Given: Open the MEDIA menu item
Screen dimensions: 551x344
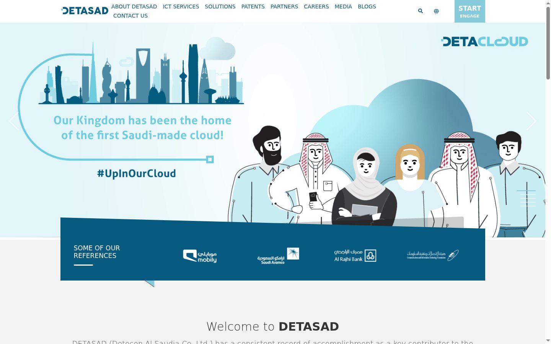Looking at the screenshot, I should click(x=343, y=6).
